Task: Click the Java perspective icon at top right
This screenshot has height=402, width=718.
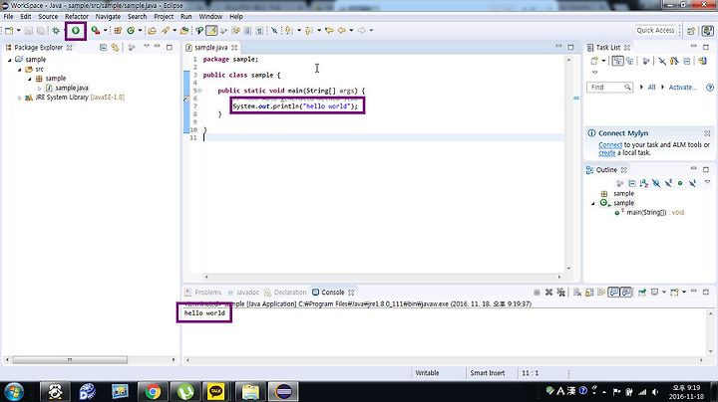Action: coord(707,31)
